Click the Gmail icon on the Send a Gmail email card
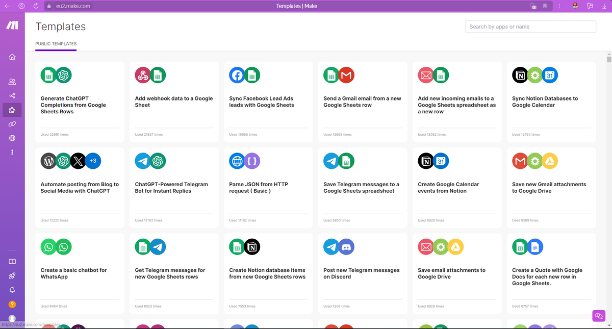This screenshot has height=329, width=612. [x=346, y=75]
